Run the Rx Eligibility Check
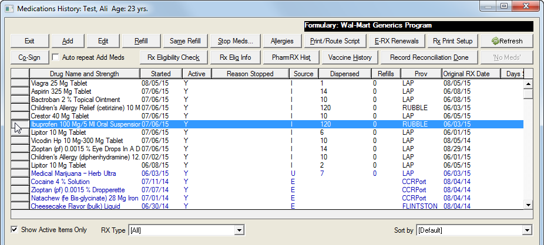 [x=173, y=57]
